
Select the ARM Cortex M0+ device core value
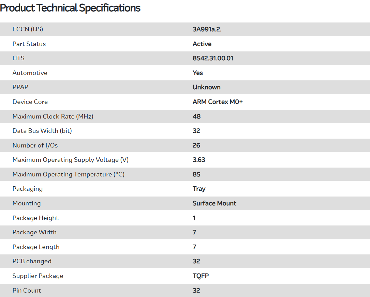[x=218, y=102]
